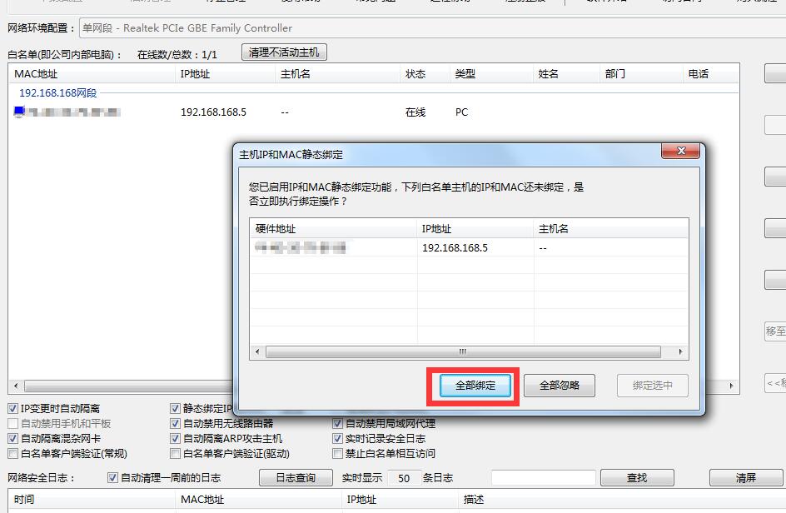Click the 实时显示 log count field showing 50
This screenshot has width=786, height=513.
tap(404, 478)
